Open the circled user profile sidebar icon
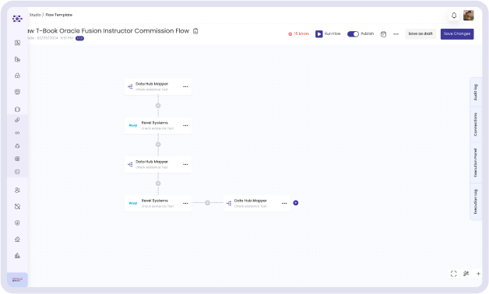489x294 pixels. 17,223
